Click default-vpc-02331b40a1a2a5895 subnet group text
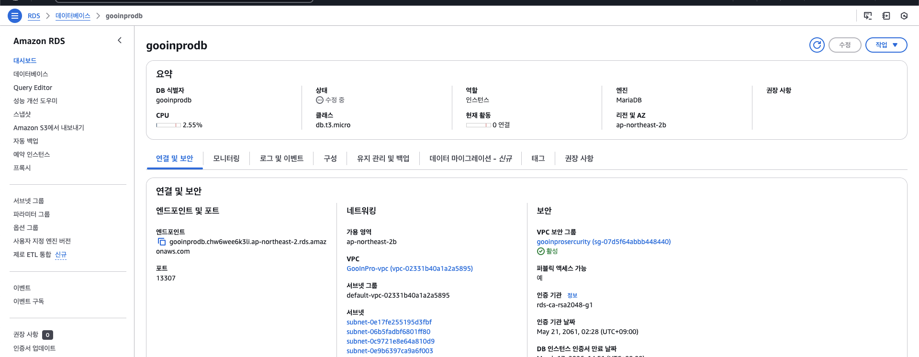The height and width of the screenshot is (357, 919). tap(398, 295)
